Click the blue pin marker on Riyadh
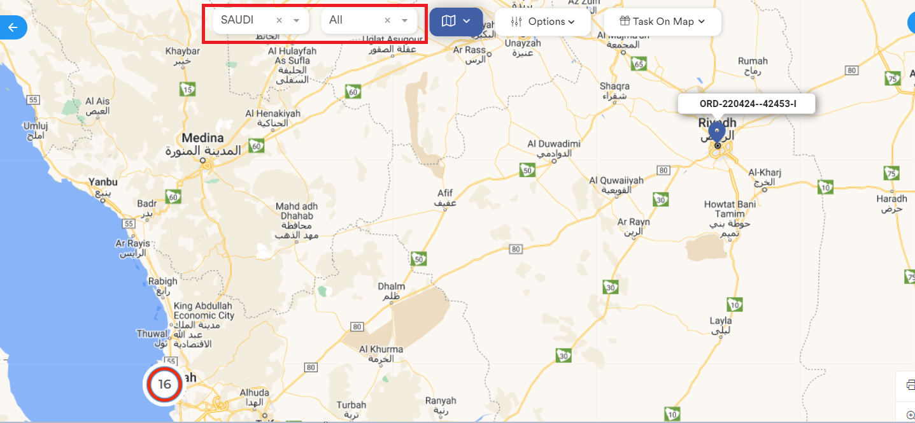Image resolution: width=915 pixels, height=423 pixels. pyautogui.click(x=717, y=131)
